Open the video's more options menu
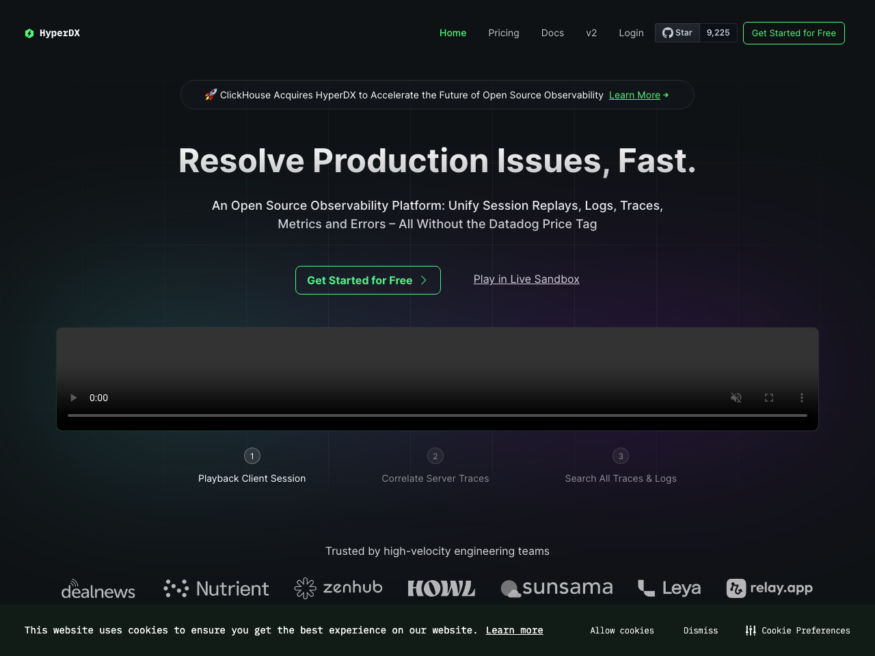The image size is (875, 656). [x=801, y=397]
